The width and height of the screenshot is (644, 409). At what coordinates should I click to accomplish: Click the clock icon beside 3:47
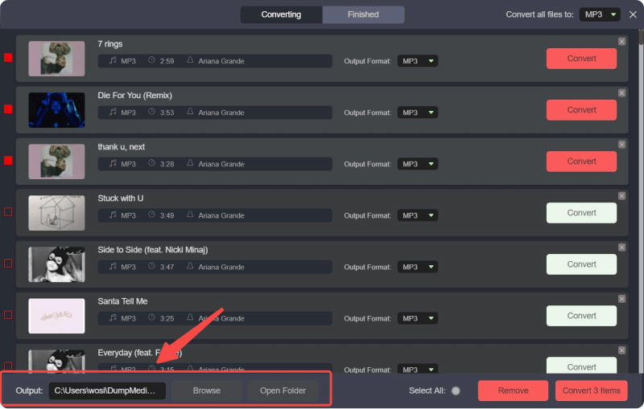(x=151, y=266)
